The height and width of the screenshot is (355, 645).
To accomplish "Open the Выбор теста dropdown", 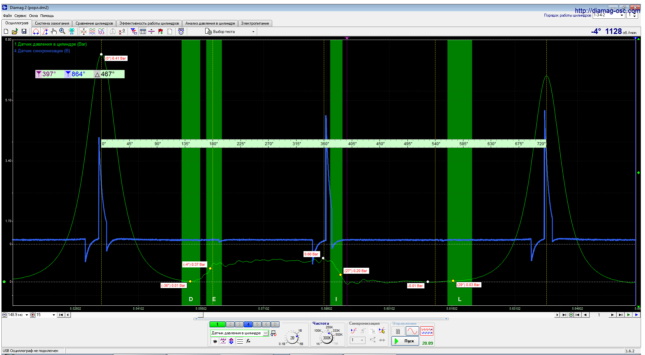I will point(230,32).
